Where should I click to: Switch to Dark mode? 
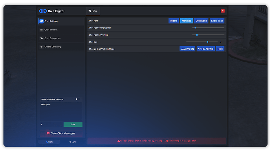[49, 142]
